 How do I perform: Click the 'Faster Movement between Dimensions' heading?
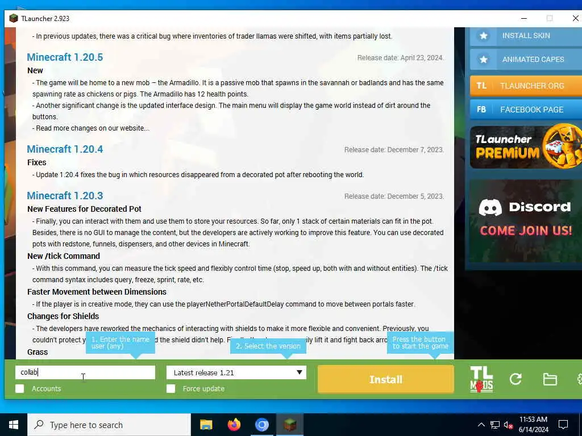[x=97, y=292]
